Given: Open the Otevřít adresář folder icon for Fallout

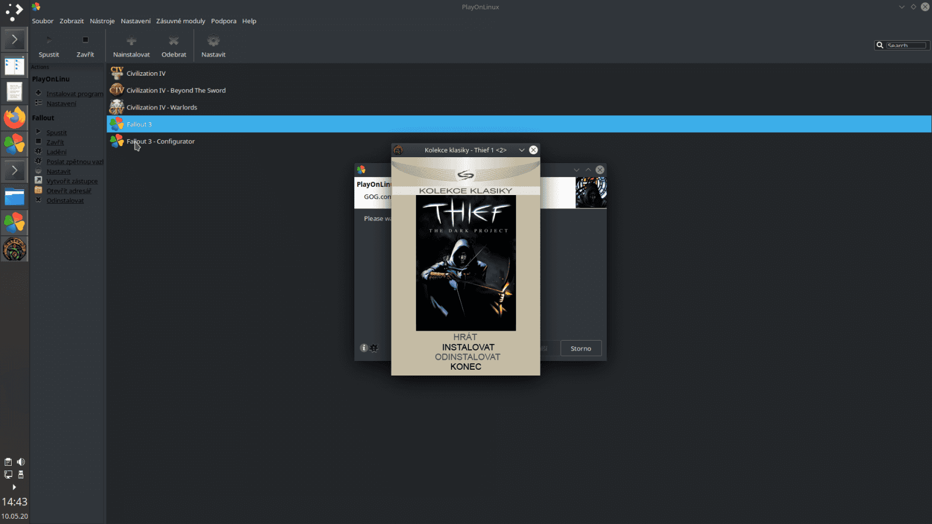Looking at the screenshot, I should [x=38, y=190].
